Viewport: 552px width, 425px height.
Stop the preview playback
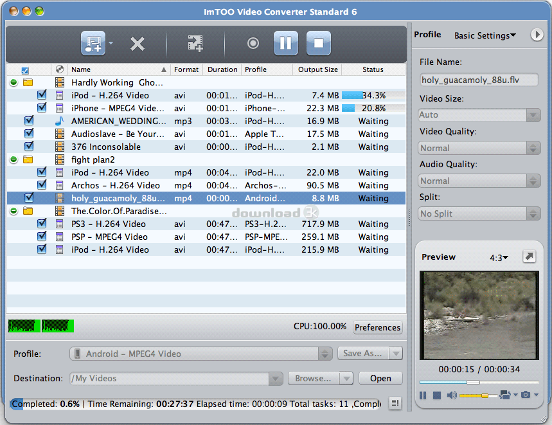click(x=437, y=395)
